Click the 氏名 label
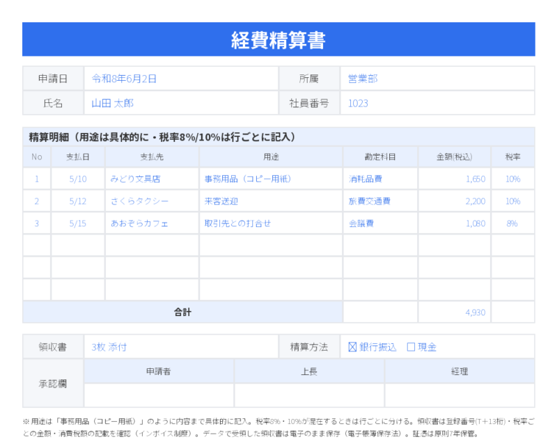The height and width of the screenshot is (444, 557). point(53,104)
